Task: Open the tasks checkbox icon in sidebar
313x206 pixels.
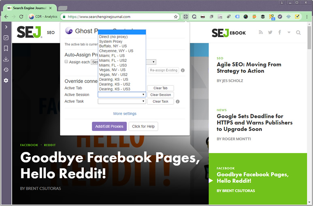Action: [x=6, y=38]
